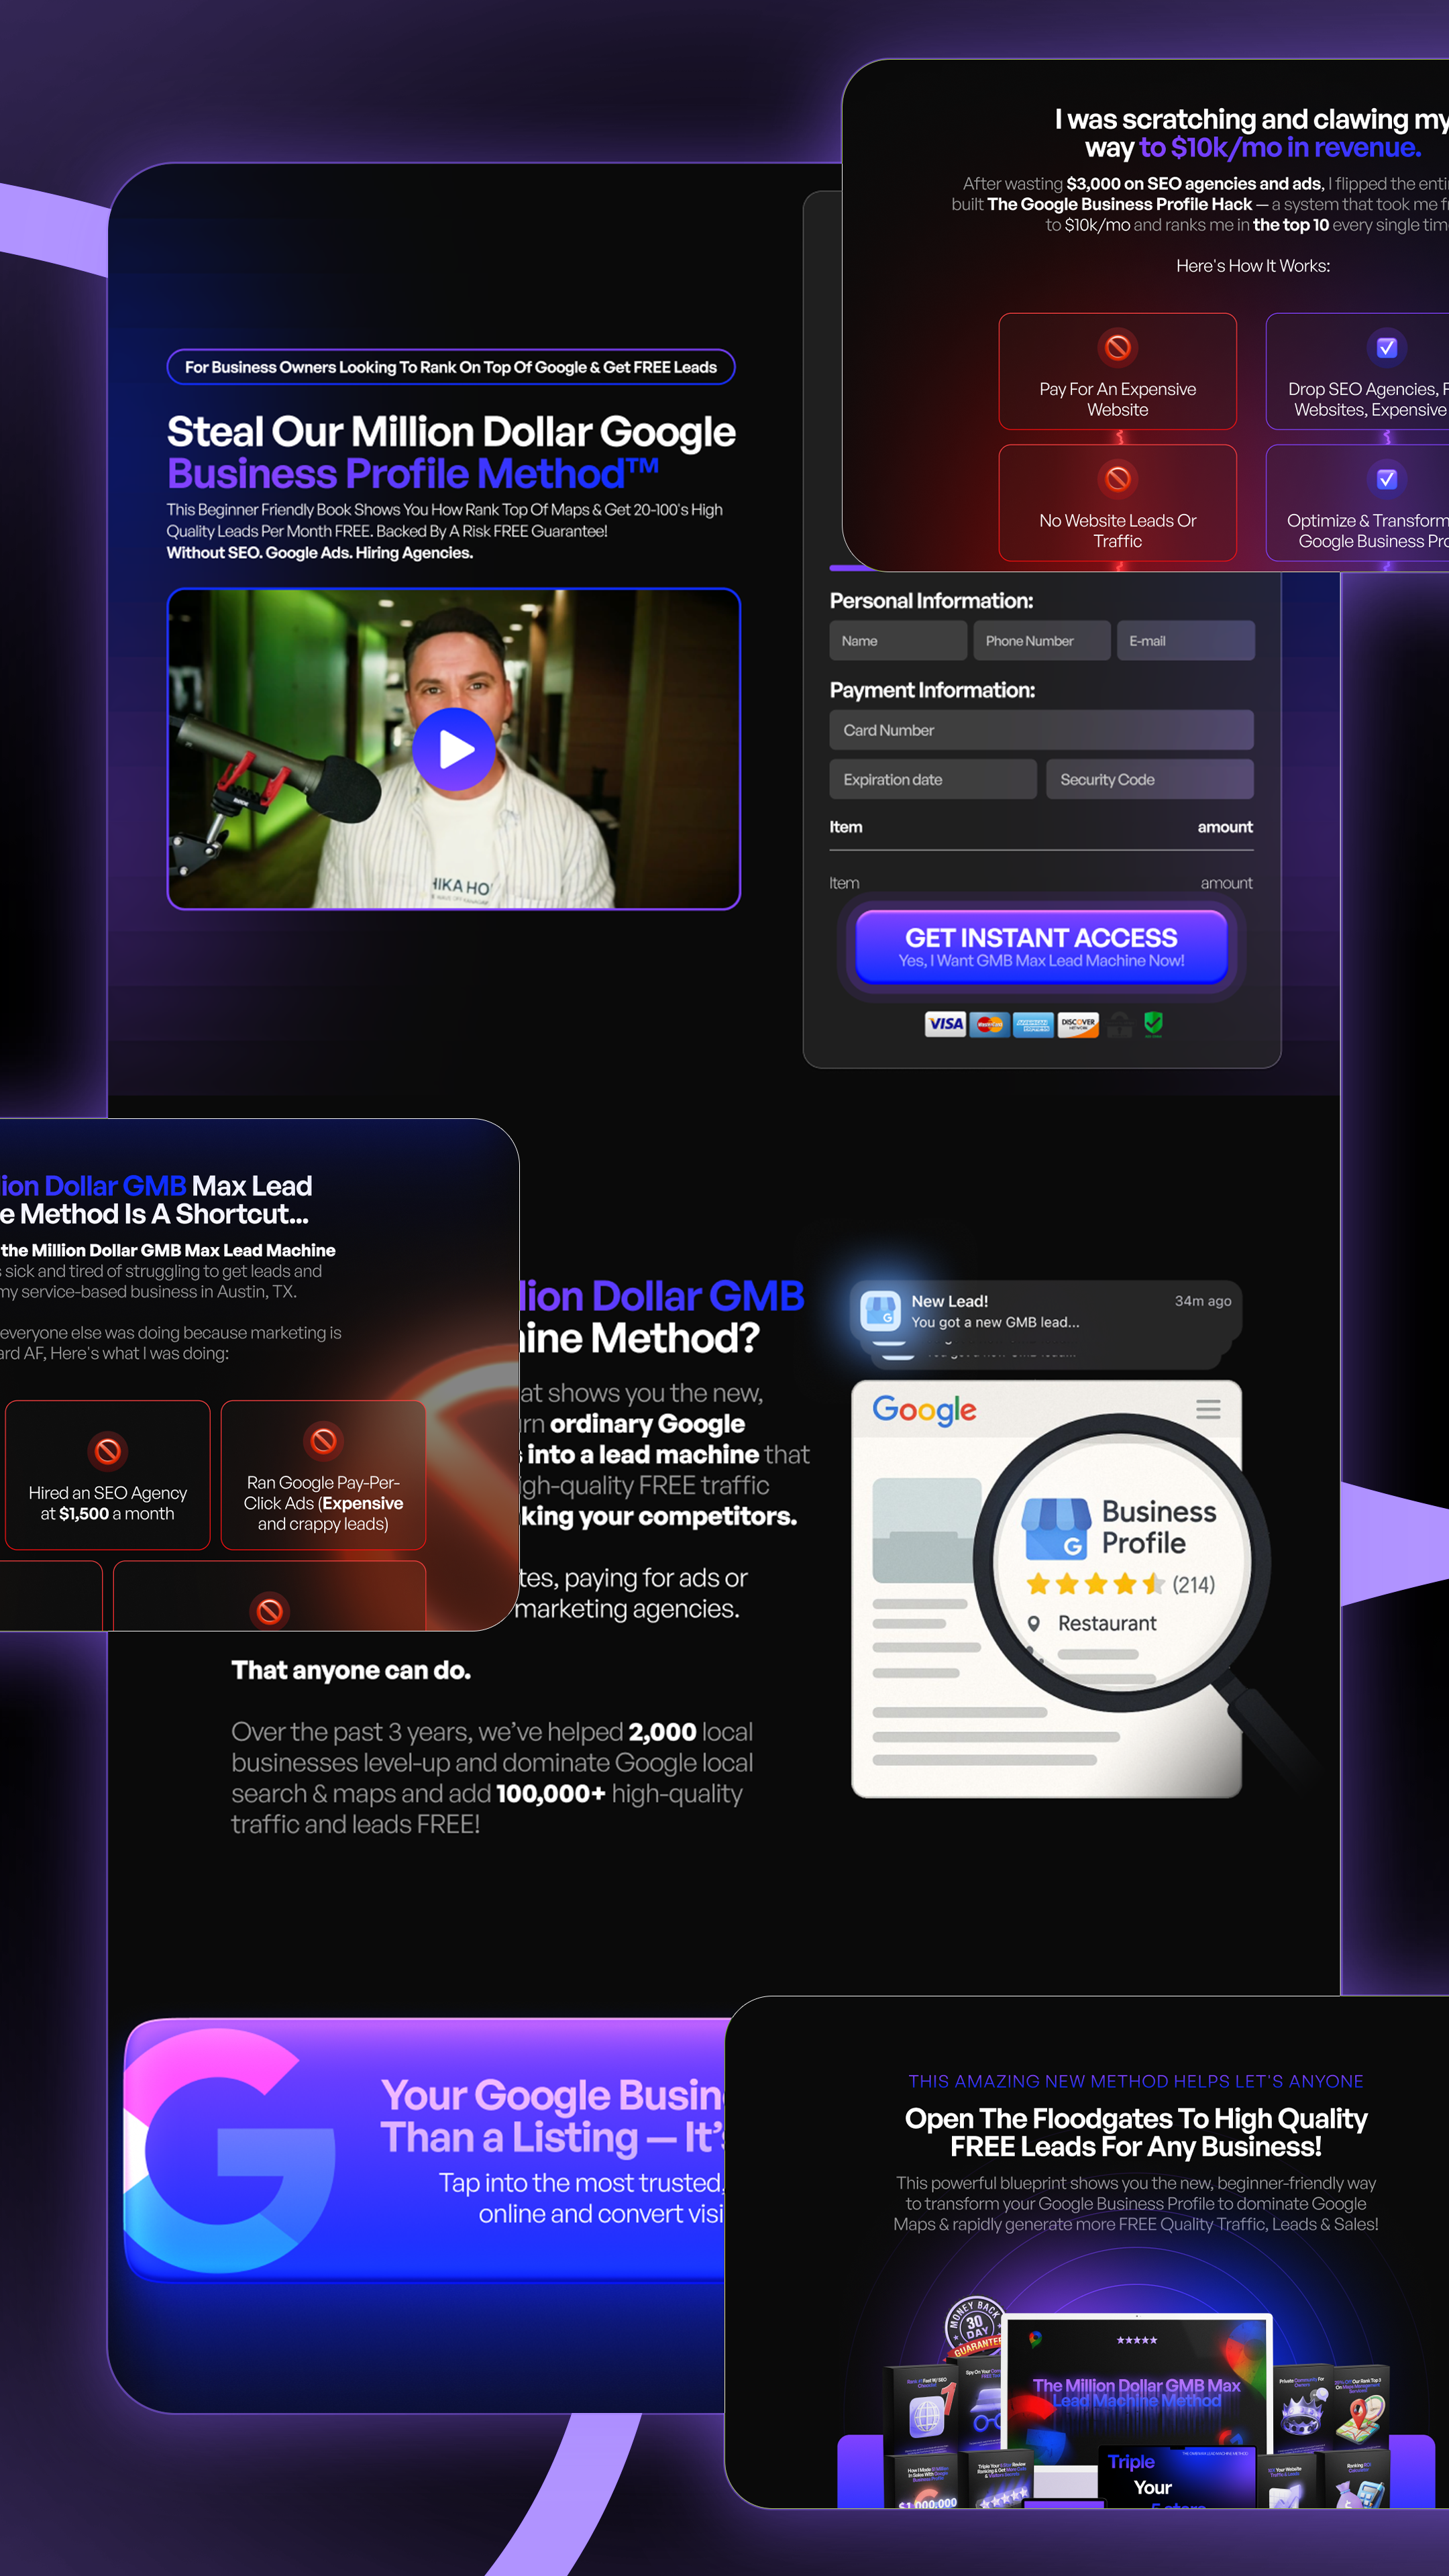The height and width of the screenshot is (2576, 1449).
Task: Click the American Express icon
Action: [1032, 1023]
